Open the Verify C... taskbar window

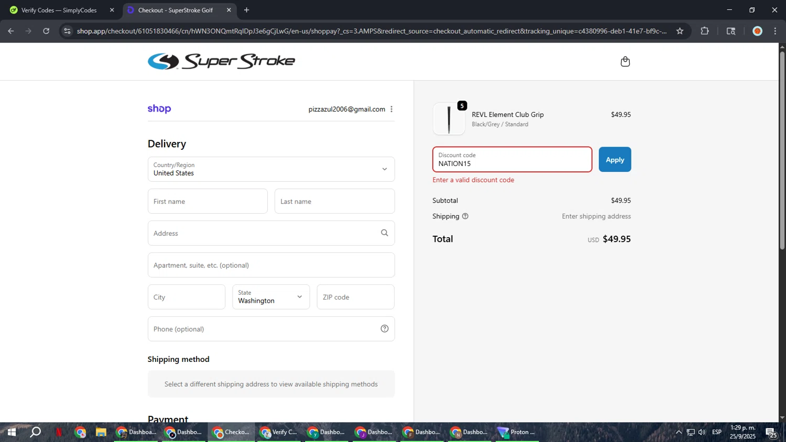pos(279,432)
